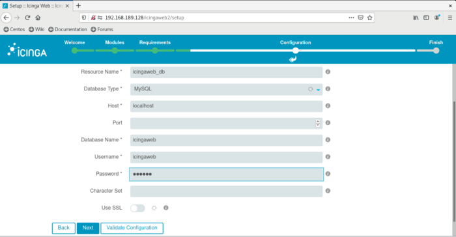The image size is (456, 237).
Task: Click the info icon beside Character Set
Action: 328,191
